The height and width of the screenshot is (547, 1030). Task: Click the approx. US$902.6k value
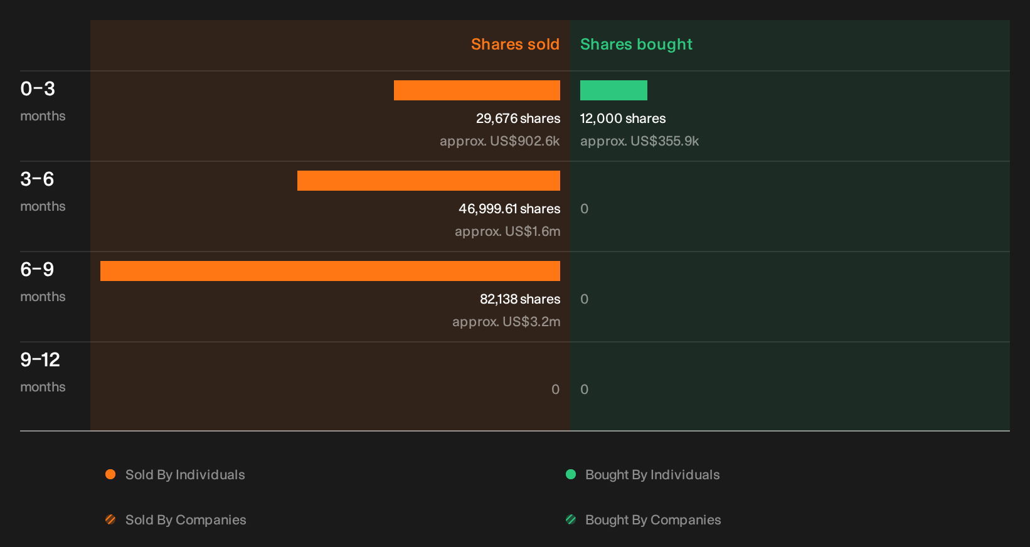tap(500, 141)
